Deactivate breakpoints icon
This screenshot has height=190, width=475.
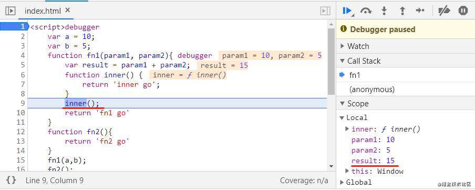445,11
